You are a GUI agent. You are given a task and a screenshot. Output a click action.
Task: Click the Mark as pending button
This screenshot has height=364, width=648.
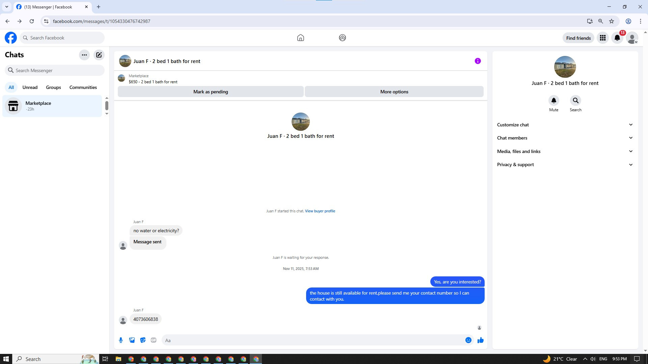(211, 92)
